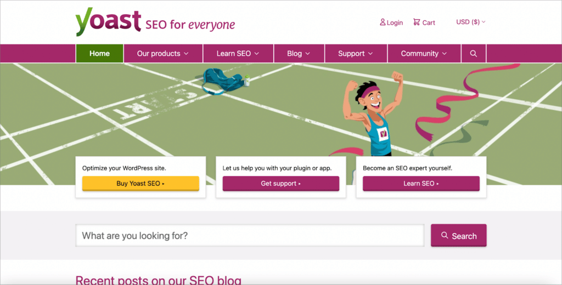Click 'Let us help you with your plugin' text

click(x=277, y=168)
